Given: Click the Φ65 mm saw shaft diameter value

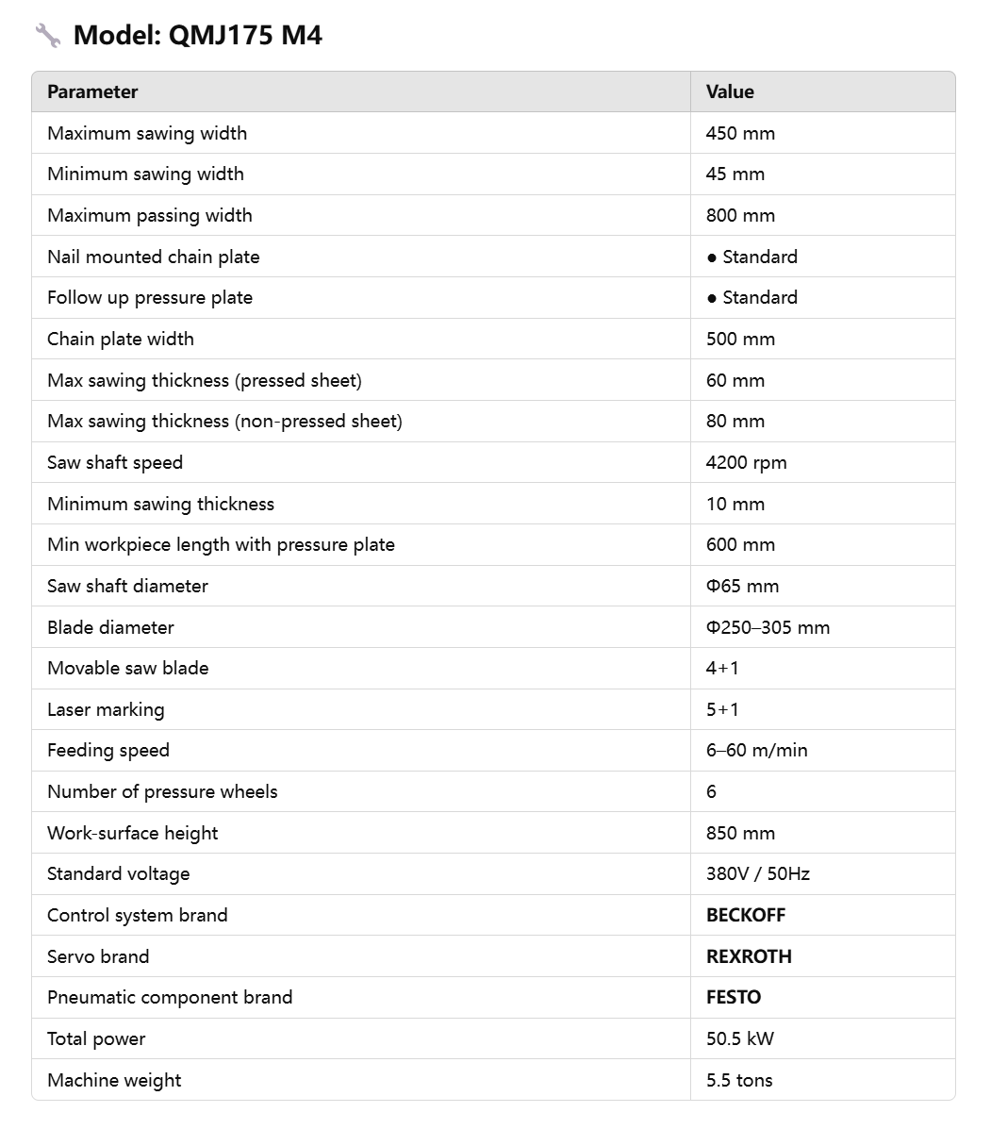Looking at the screenshot, I should tap(742, 586).
